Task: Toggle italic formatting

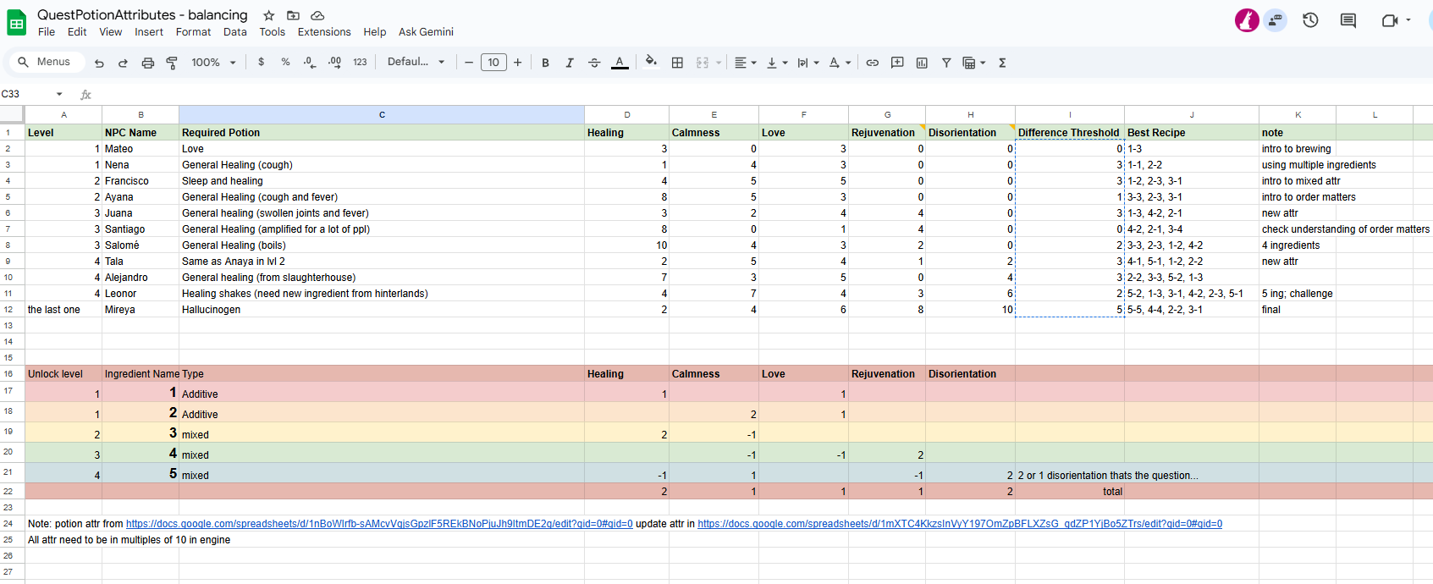Action: (570, 63)
